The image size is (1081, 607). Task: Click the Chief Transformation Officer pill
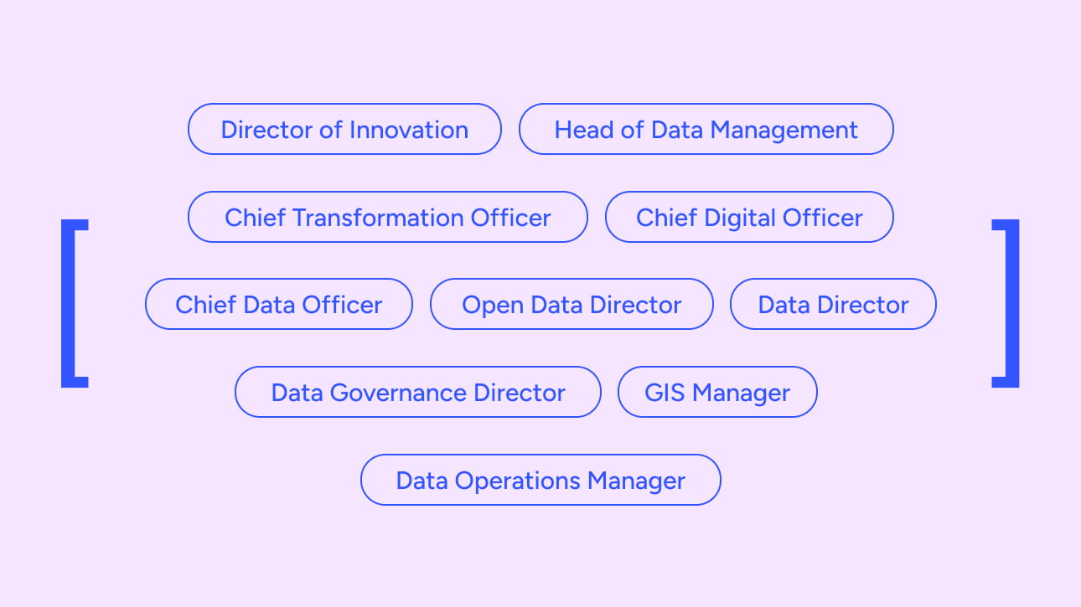point(387,218)
